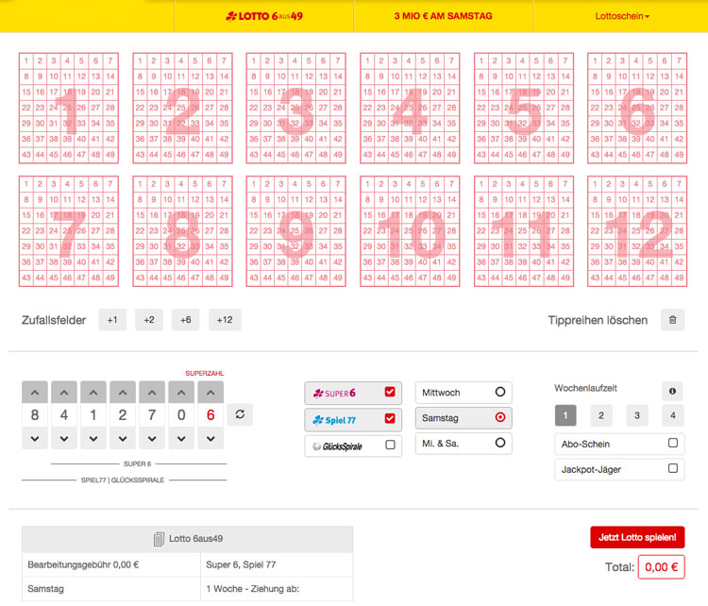This screenshot has height=606, width=708.
Task: Pick number 49 in tip field 1
Action: pyautogui.click(x=110, y=155)
